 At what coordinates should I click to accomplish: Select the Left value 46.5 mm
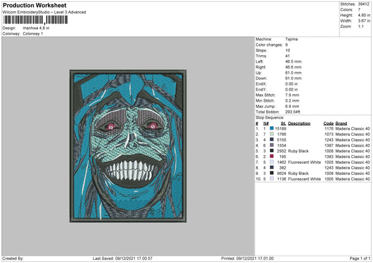click(293, 61)
